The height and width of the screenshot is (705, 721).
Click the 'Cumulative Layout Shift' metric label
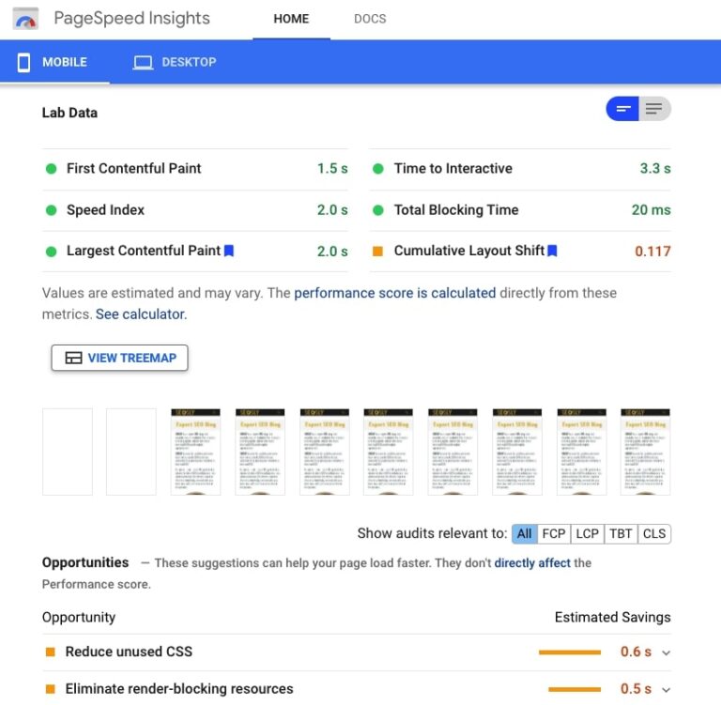tap(469, 251)
